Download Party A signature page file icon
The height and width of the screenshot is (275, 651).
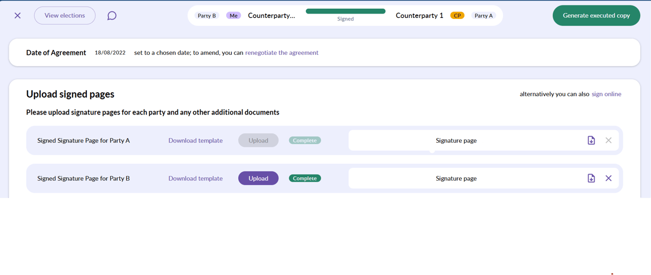coord(591,140)
